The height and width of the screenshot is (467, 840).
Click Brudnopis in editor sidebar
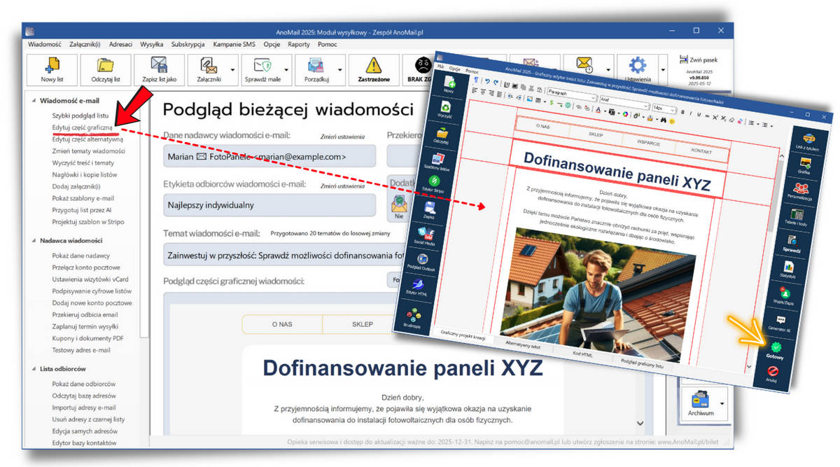(x=413, y=318)
